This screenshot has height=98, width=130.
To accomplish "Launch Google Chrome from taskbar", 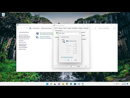I will pyautogui.click(x=67, y=84).
